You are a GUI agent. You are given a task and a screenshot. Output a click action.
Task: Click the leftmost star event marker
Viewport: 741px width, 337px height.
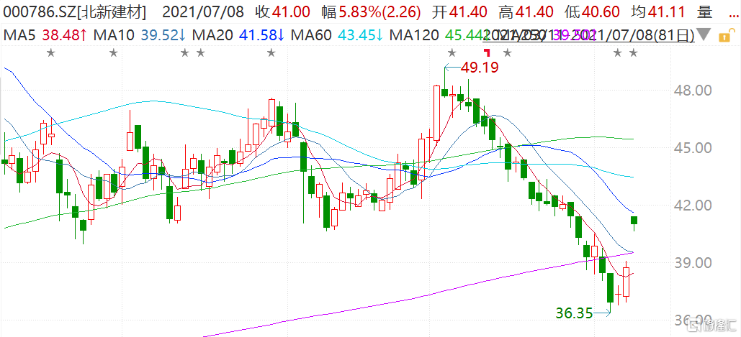(51, 52)
